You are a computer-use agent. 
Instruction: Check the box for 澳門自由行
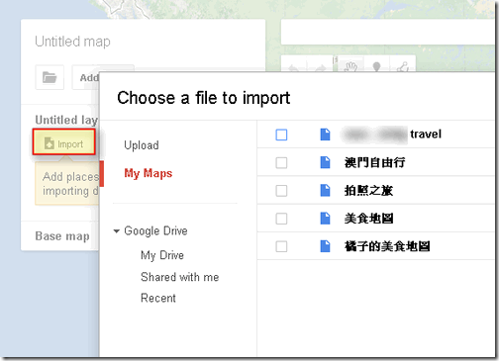(x=281, y=162)
